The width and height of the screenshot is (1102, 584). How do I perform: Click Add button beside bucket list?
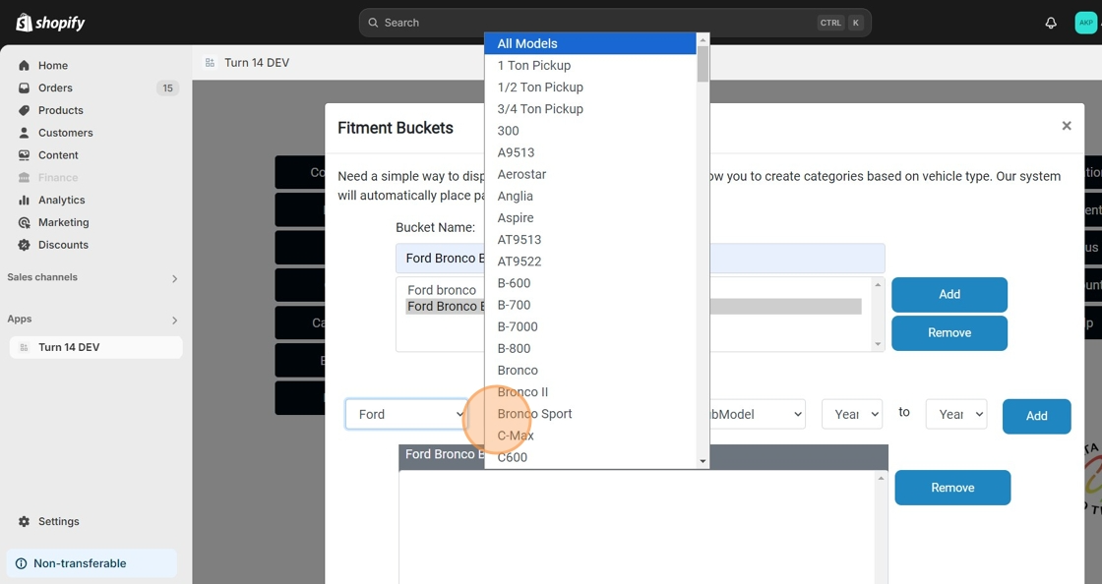tap(949, 295)
